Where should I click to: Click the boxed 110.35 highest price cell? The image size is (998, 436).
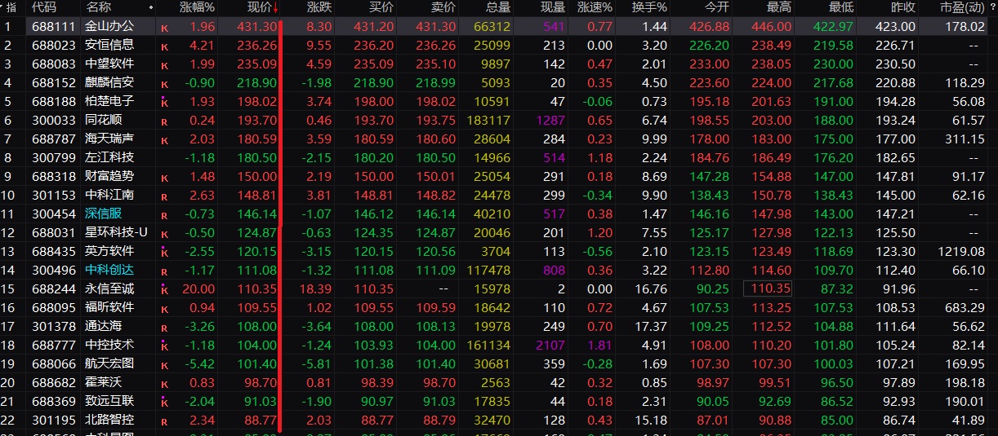(769, 289)
